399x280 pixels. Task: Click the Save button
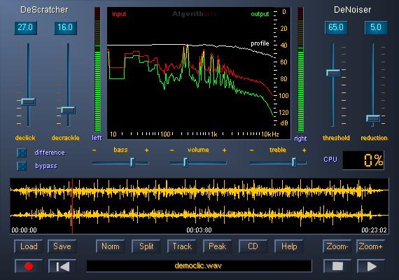[x=62, y=246]
